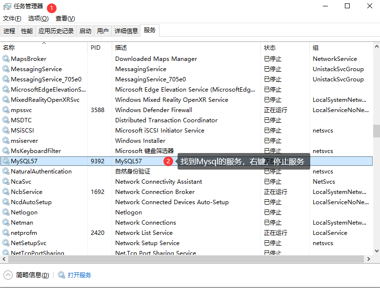The image size is (380, 288).
Task: Open the 选项(O) menu
Action: pos(38,19)
